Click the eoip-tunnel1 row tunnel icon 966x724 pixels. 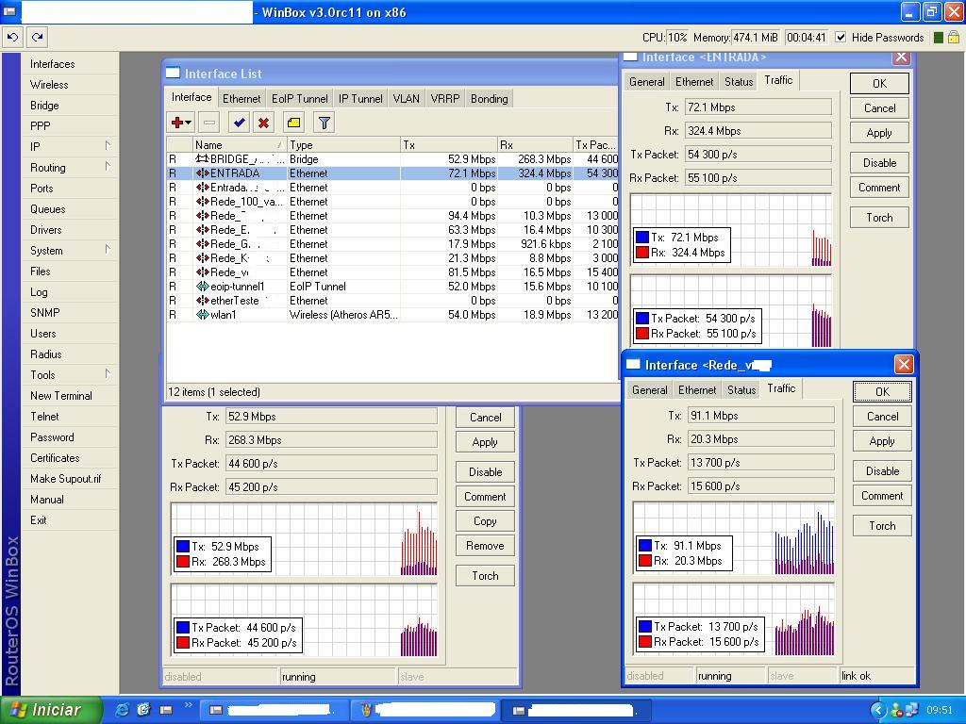(202, 287)
